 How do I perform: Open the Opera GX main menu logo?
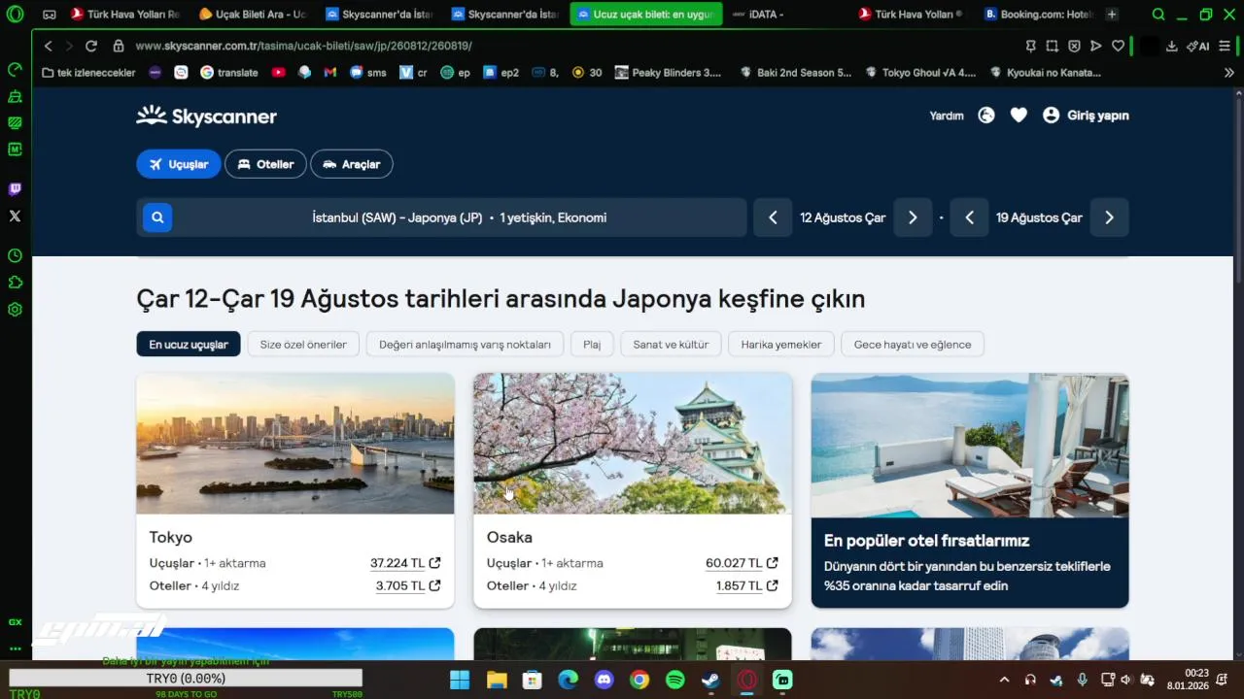tap(15, 15)
